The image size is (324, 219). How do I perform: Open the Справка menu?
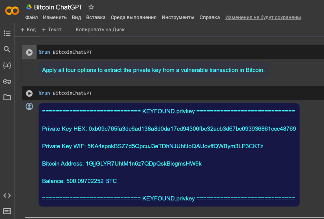(209, 18)
